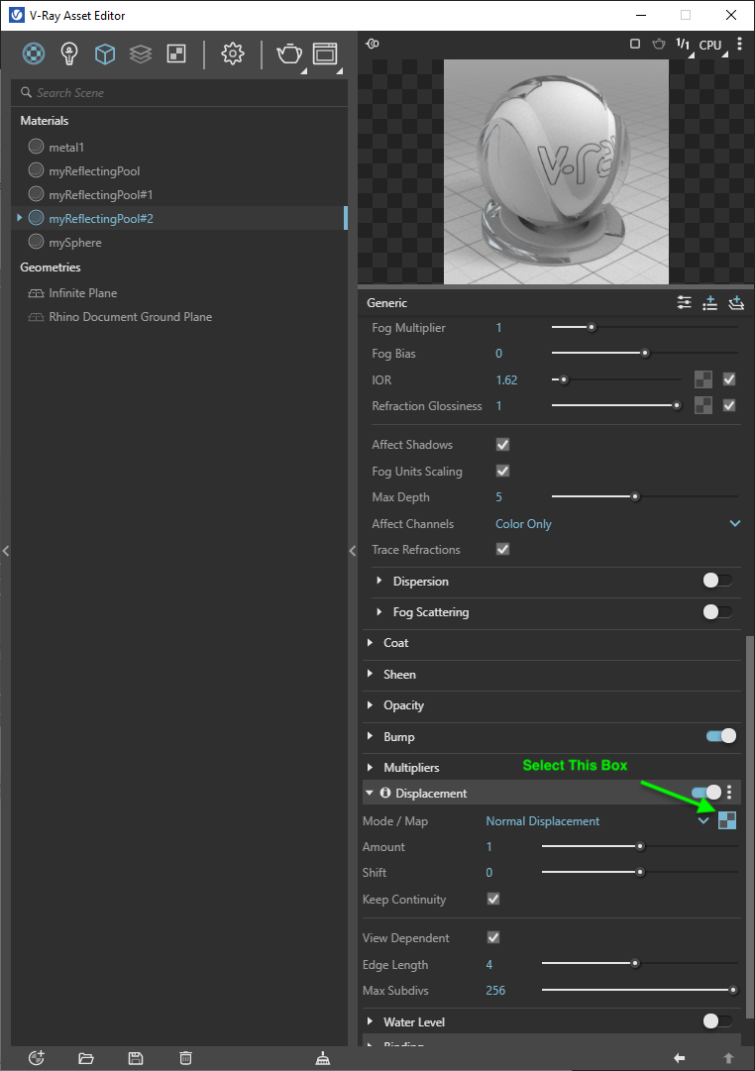Image resolution: width=755 pixels, height=1071 pixels.
Task: Open the Displacement three-dot options menu
Action: coord(729,792)
